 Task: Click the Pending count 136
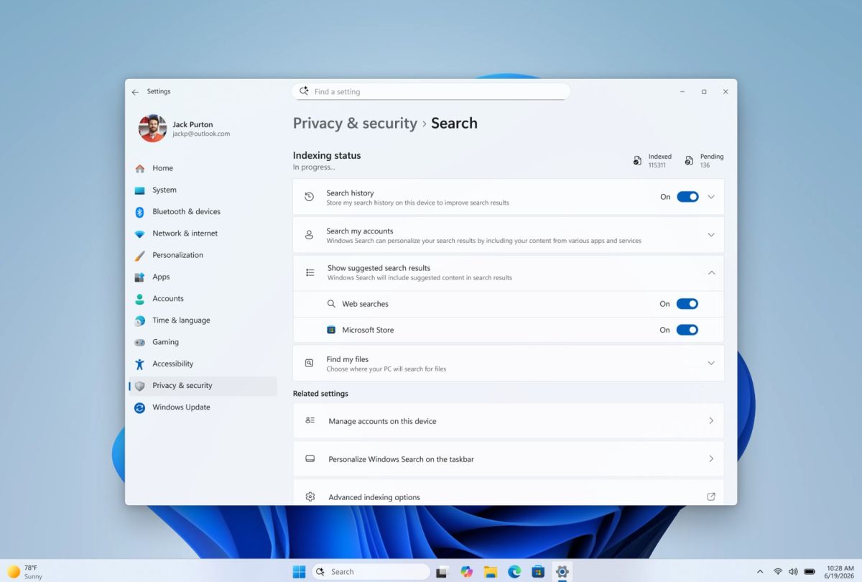click(705, 165)
